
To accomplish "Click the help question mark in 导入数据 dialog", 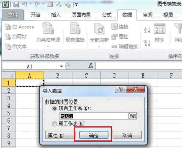I will click(x=121, y=89).
